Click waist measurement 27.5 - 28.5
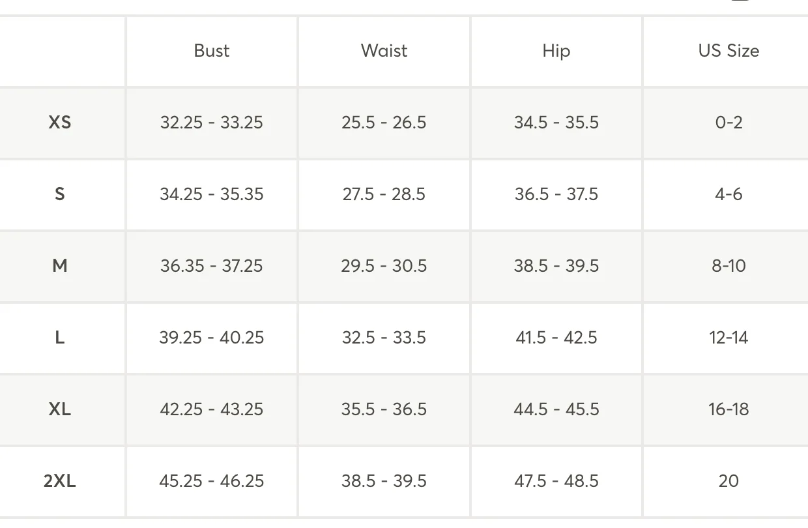 pos(384,194)
